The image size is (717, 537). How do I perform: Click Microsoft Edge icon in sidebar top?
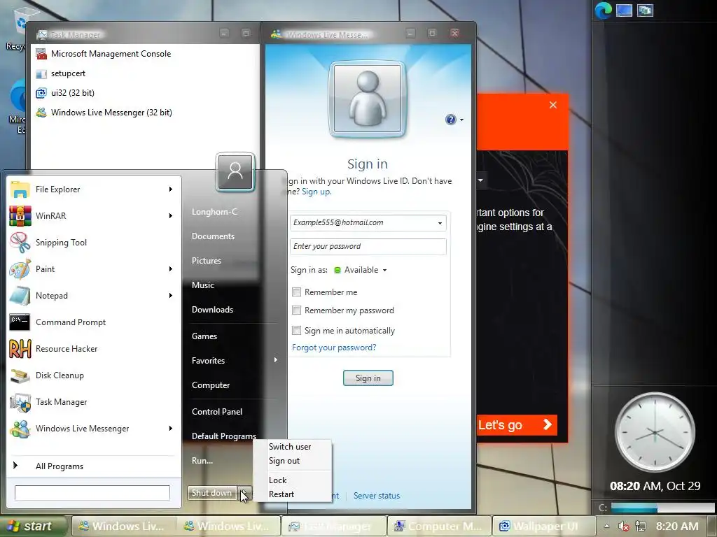click(x=603, y=10)
